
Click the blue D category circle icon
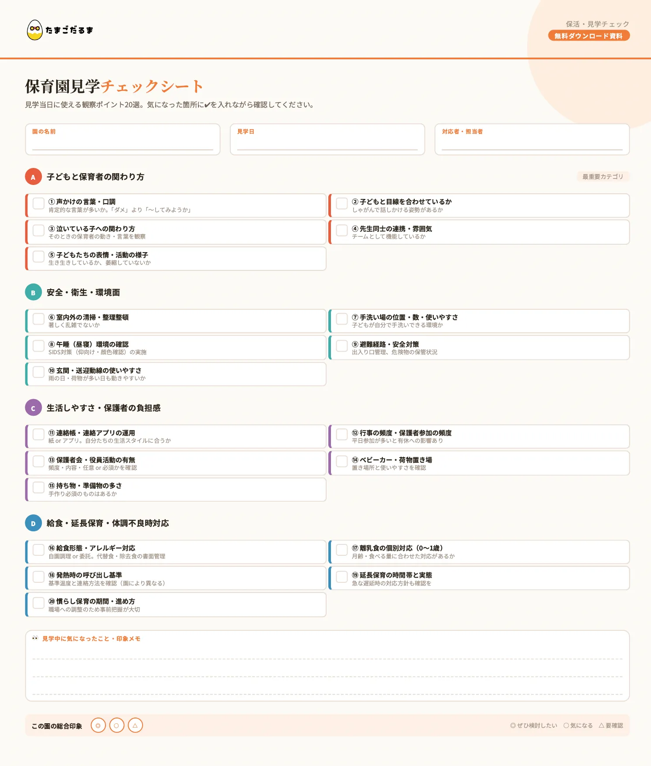click(x=33, y=523)
